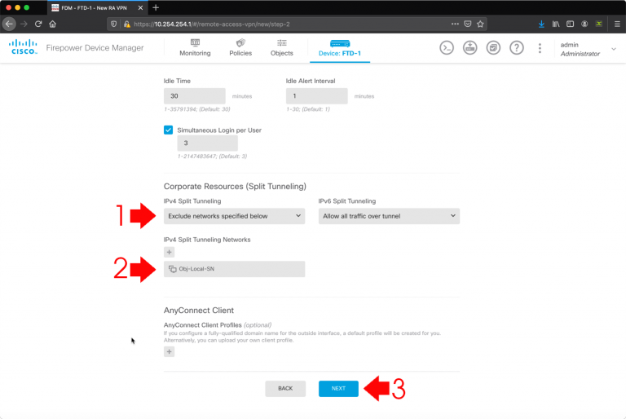Click the simultaneous login count field

(x=208, y=143)
